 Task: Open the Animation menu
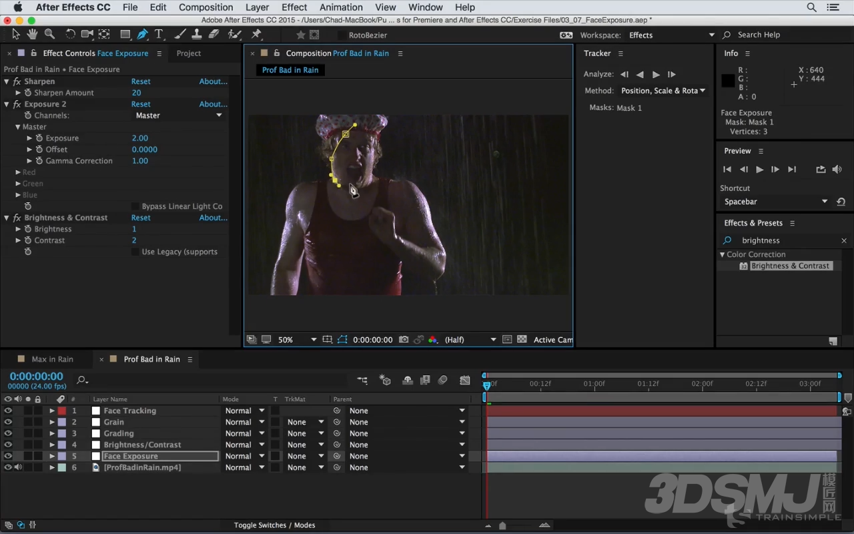[341, 7]
